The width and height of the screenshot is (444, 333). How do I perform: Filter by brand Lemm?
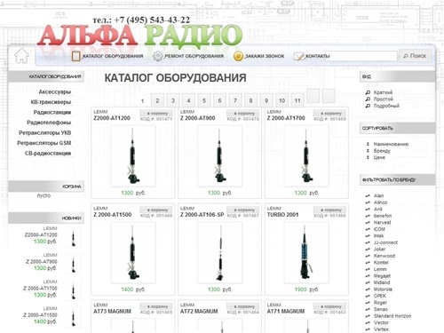click(x=380, y=269)
